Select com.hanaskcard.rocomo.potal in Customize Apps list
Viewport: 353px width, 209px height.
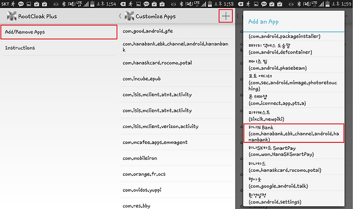pyautogui.click(x=176, y=63)
